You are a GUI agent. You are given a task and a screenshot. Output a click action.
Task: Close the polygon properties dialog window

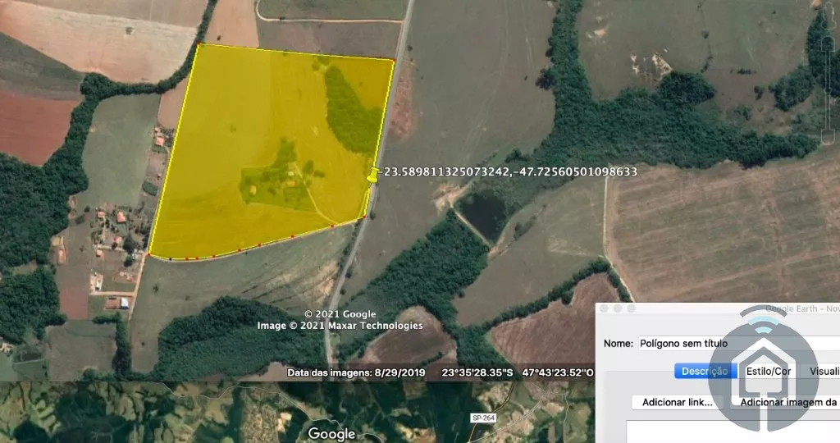[x=605, y=309]
